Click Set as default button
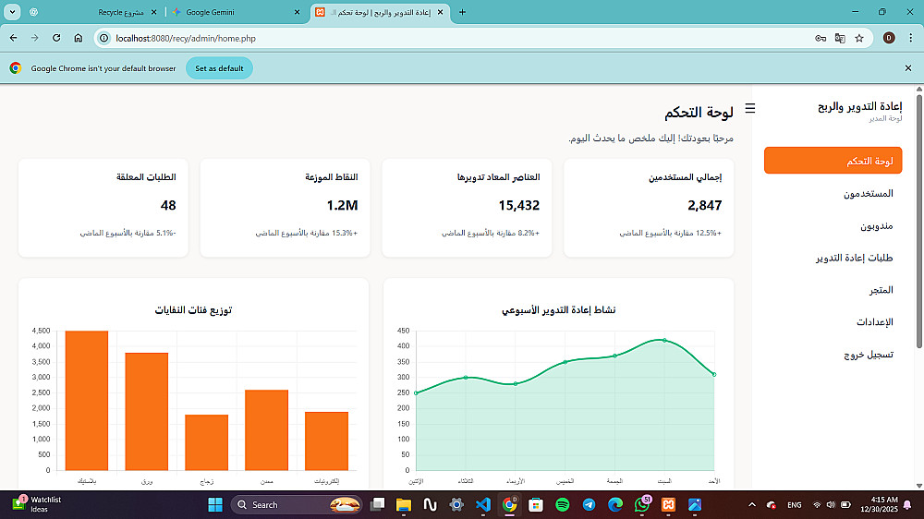Screen dimensions: 924x519 (219, 68)
